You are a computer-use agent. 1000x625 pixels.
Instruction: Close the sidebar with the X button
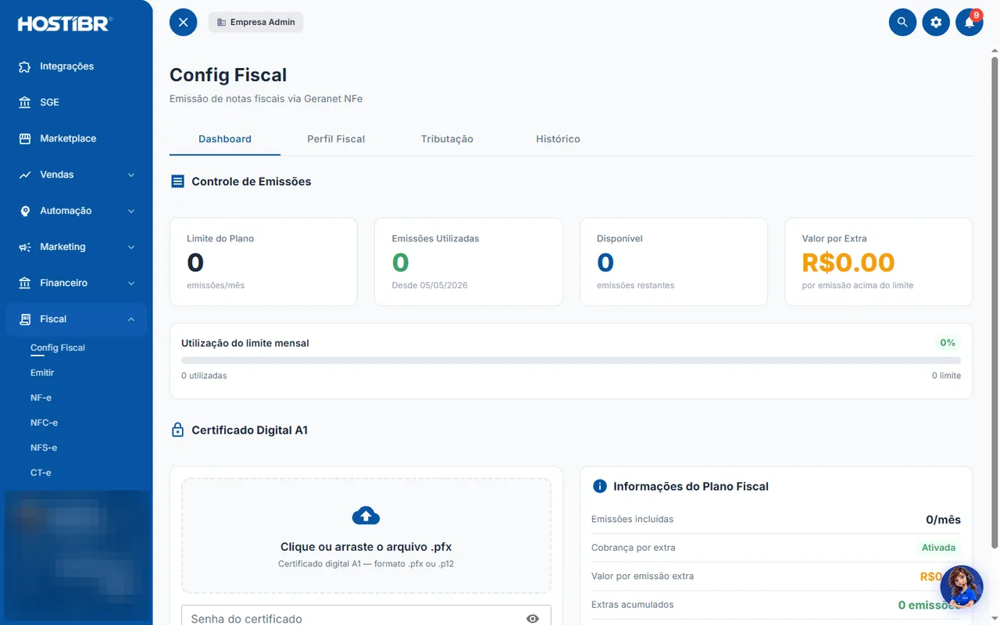[x=184, y=22]
